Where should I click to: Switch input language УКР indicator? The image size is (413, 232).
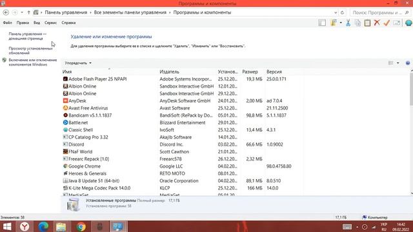(x=384, y=225)
